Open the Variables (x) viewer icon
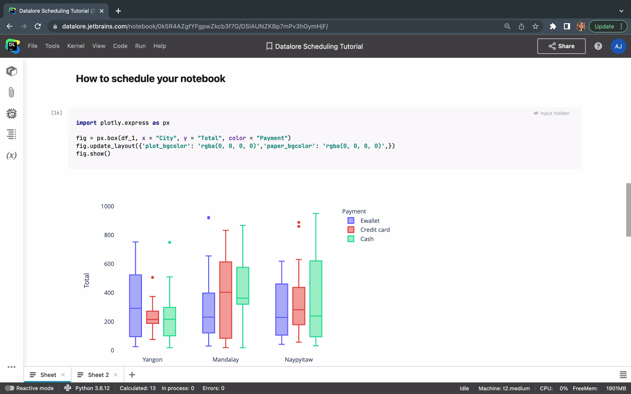 11,155
